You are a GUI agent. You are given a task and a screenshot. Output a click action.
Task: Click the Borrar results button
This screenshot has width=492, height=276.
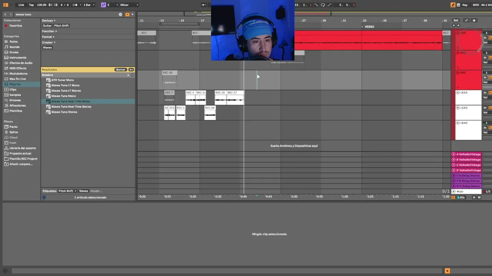[x=121, y=70]
